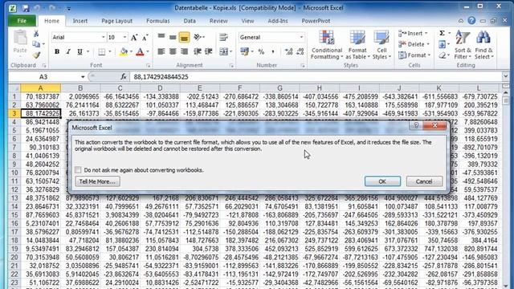Viewport: 514px width, 289px height.
Task: Click the Format Painter brush icon
Action: [x=36, y=55]
